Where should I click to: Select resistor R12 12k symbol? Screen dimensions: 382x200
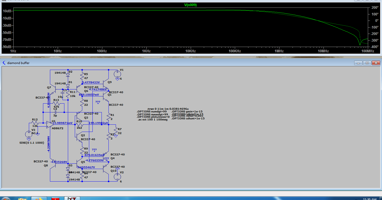(35, 123)
